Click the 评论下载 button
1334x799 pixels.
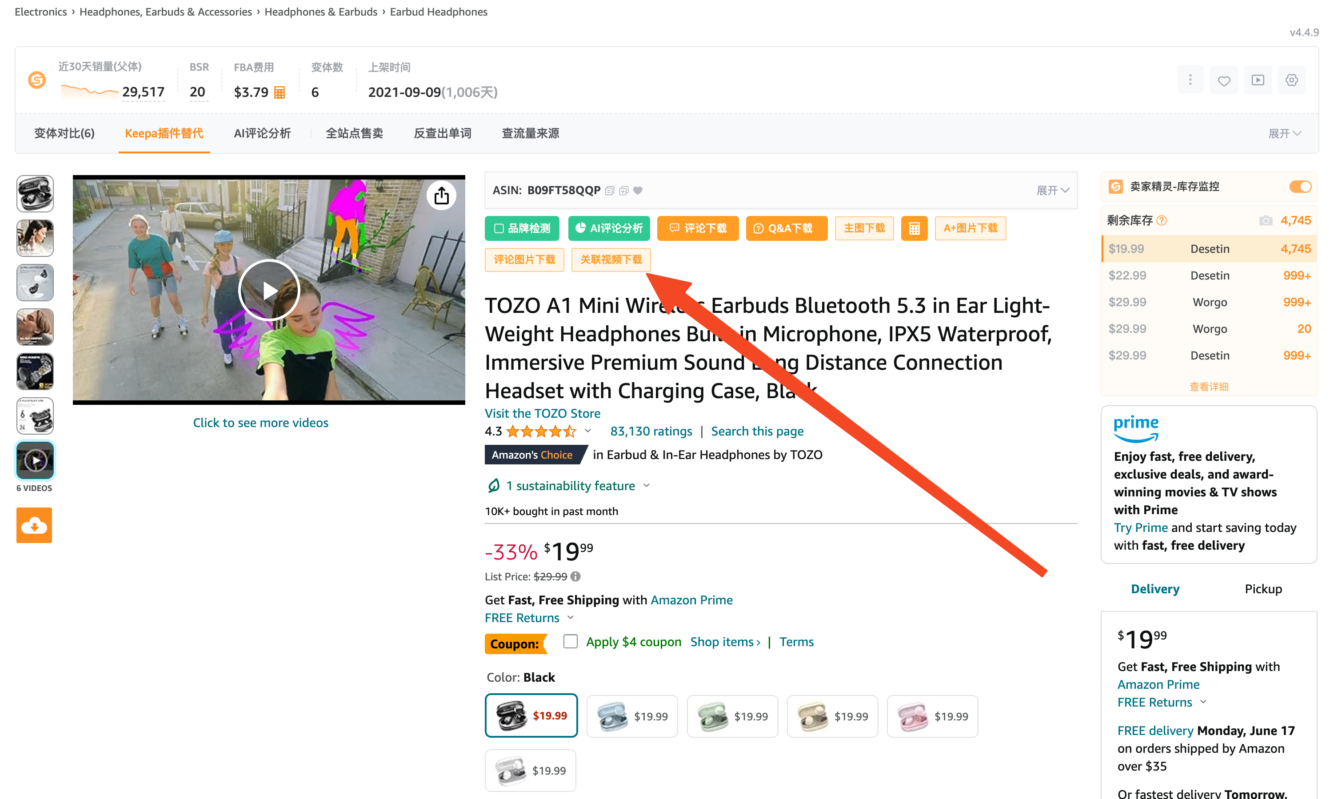[x=698, y=228]
